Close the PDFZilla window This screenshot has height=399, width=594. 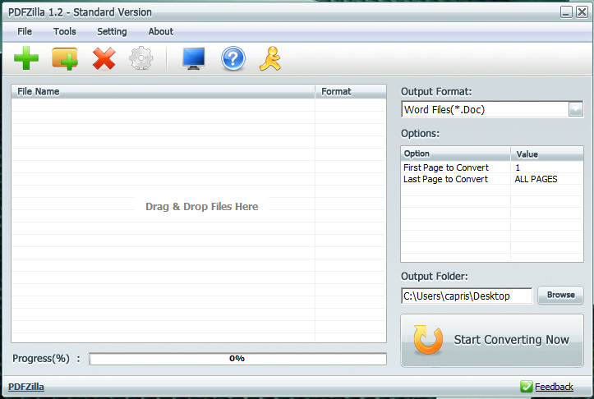coord(582,12)
